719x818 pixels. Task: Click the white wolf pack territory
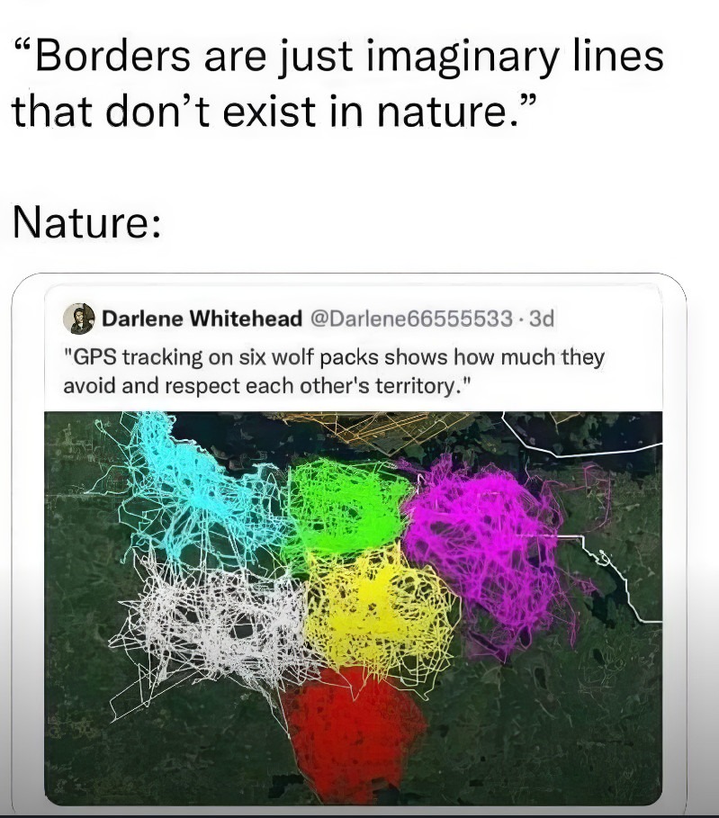[209, 621]
